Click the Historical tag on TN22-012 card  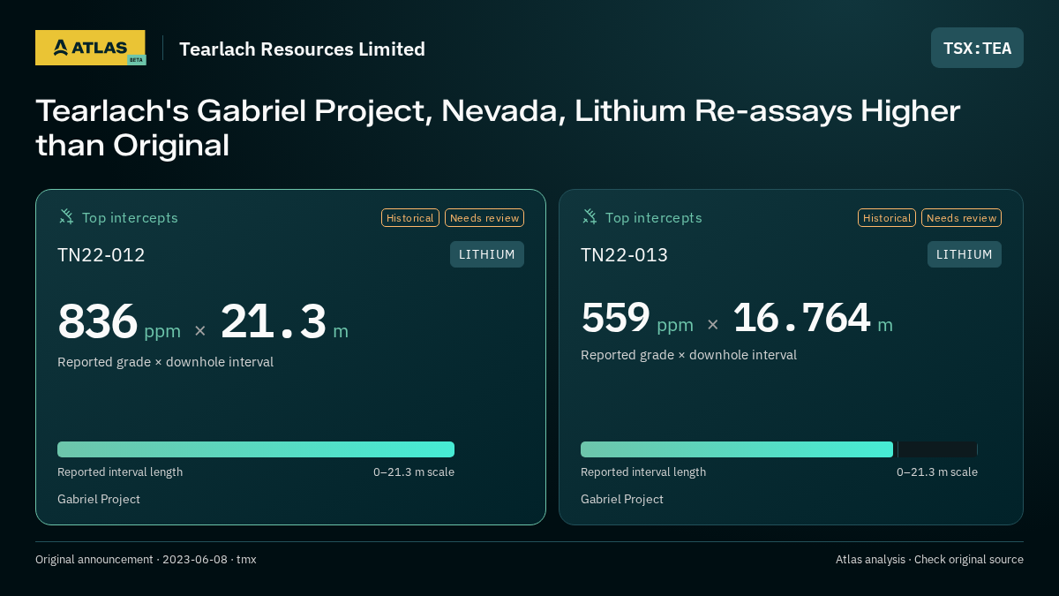(410, 218)
